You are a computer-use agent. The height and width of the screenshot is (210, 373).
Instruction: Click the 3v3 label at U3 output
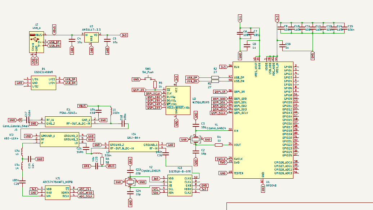coord(124,35)
